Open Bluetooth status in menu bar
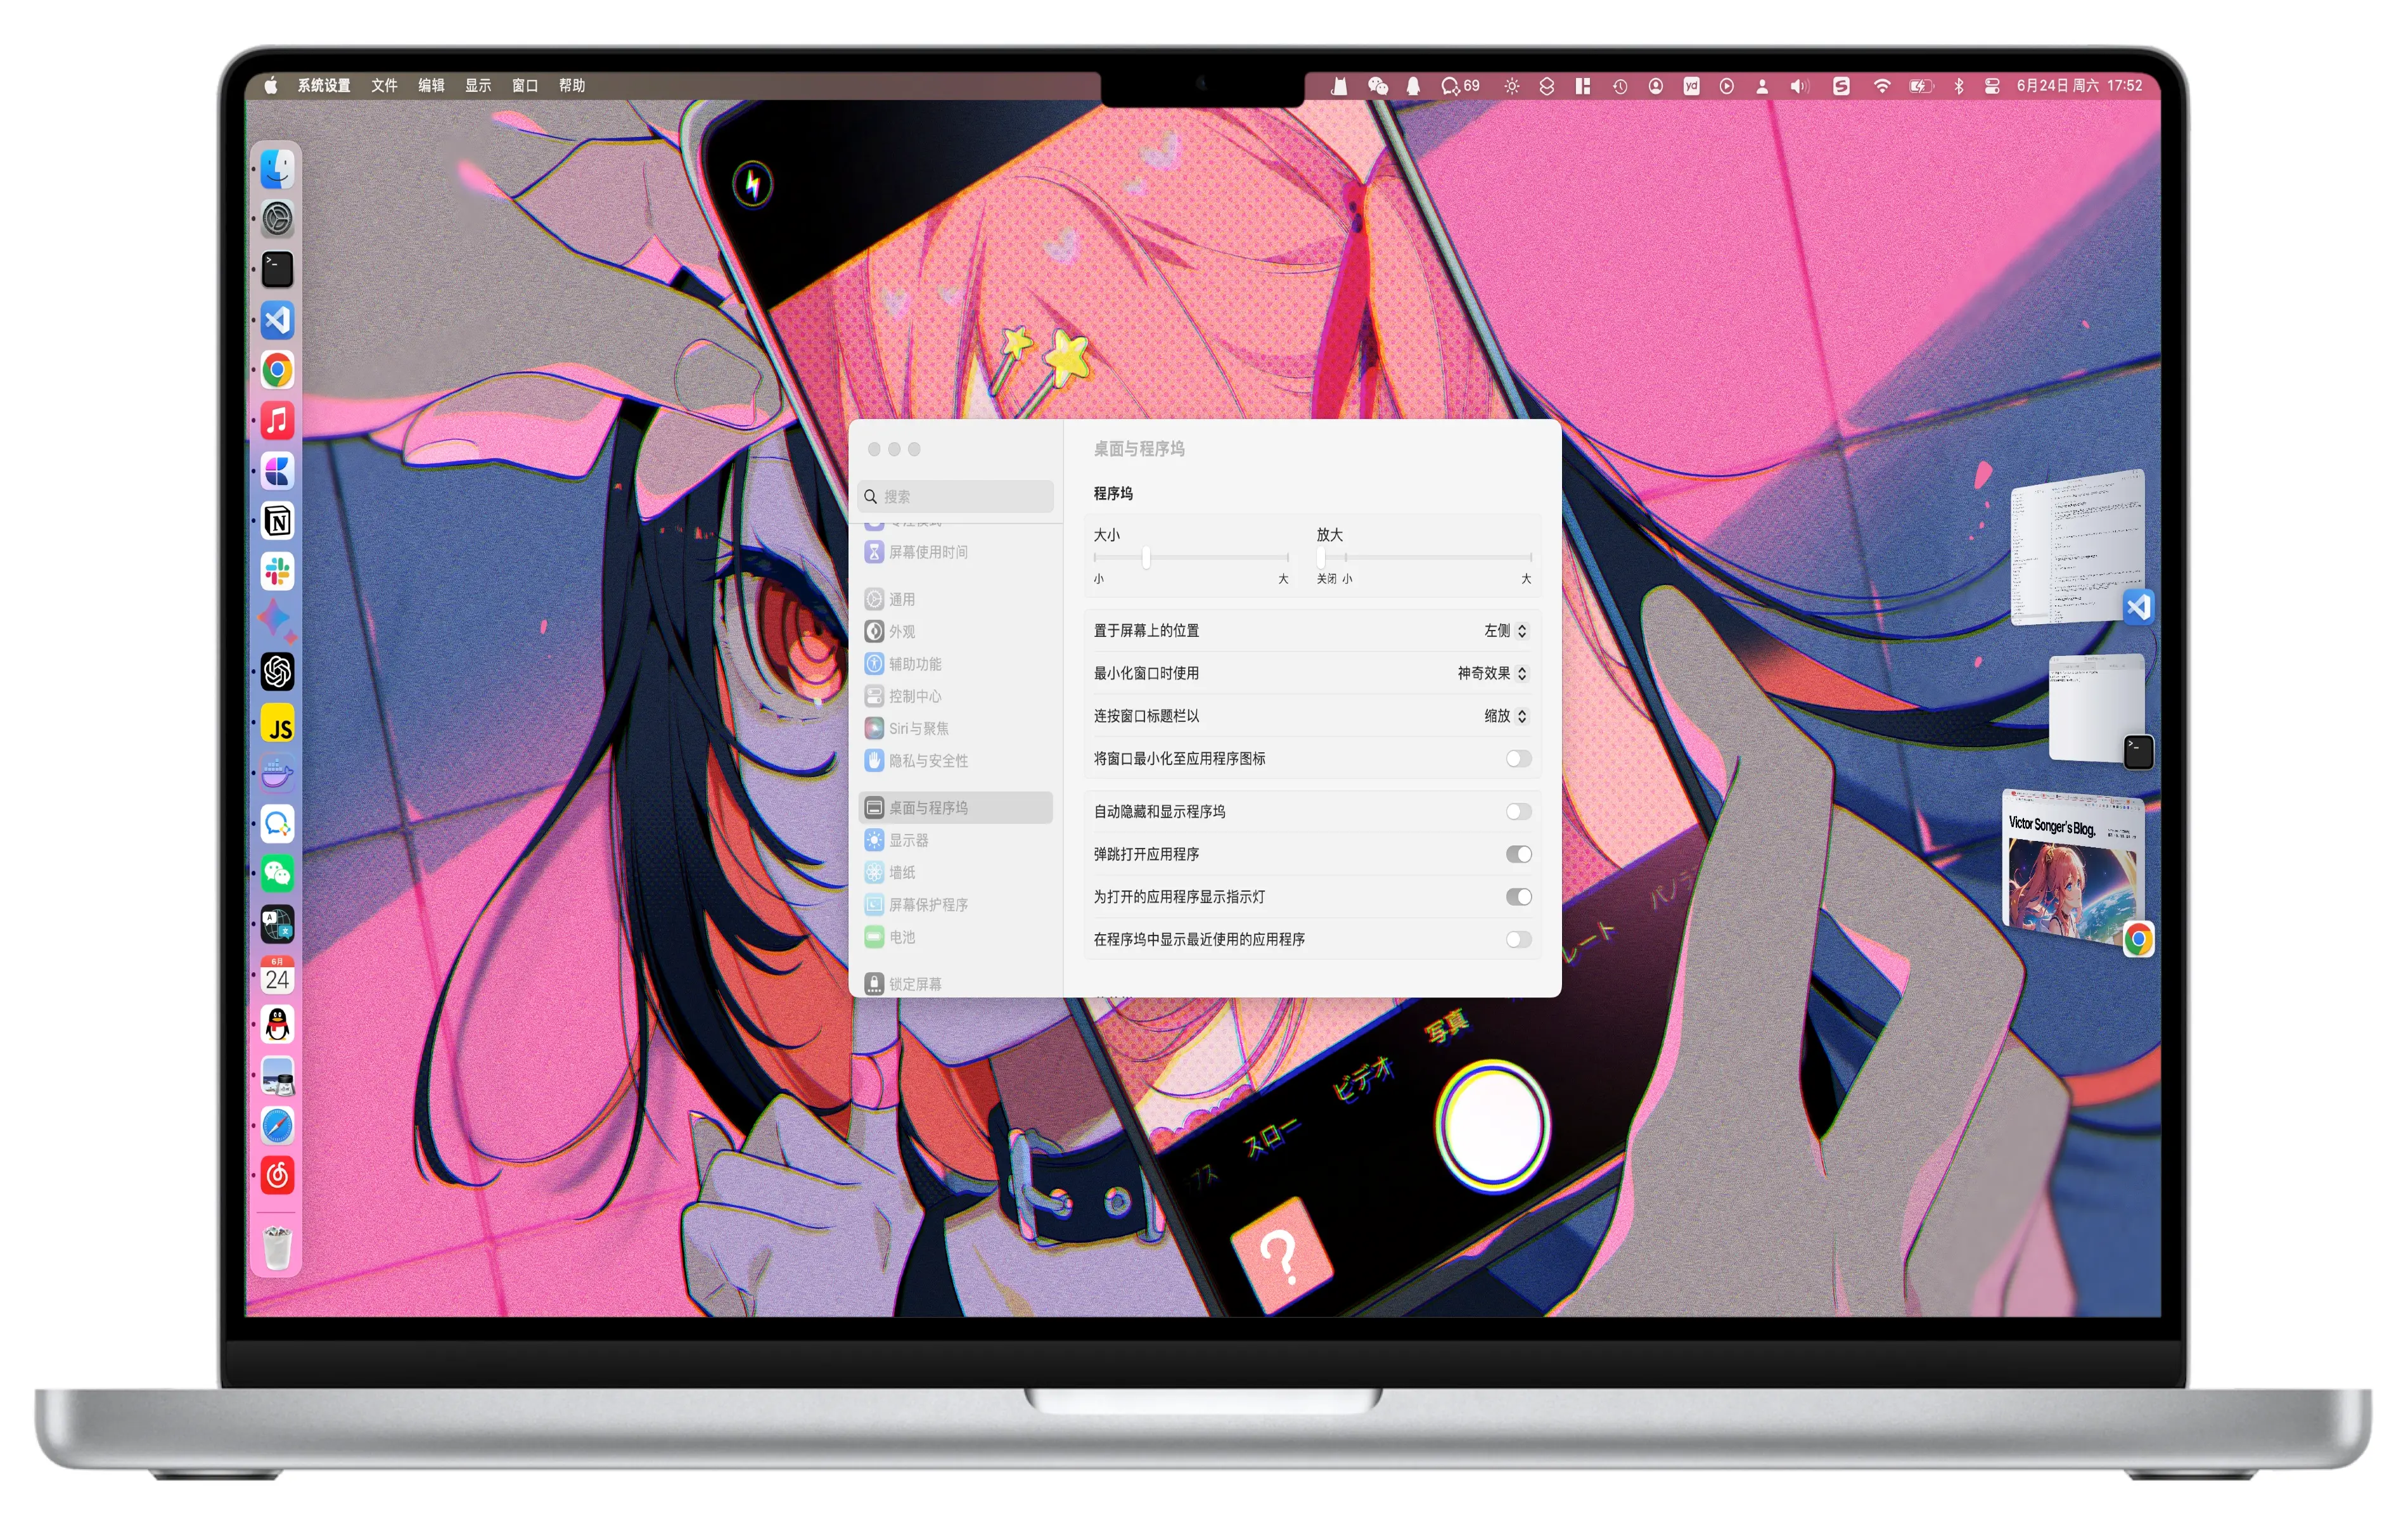Image resolution: width=2408 pixels, height=1521 pixels. (1958, 86)
